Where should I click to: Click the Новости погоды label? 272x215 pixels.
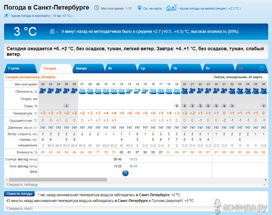(x=19, y=194)
